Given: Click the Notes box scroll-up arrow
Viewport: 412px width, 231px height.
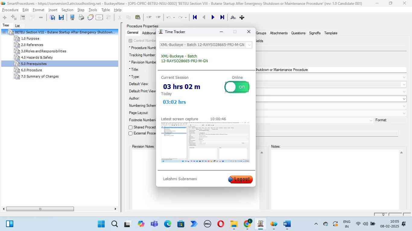Looking at the screenshot, I should (401, 153).
